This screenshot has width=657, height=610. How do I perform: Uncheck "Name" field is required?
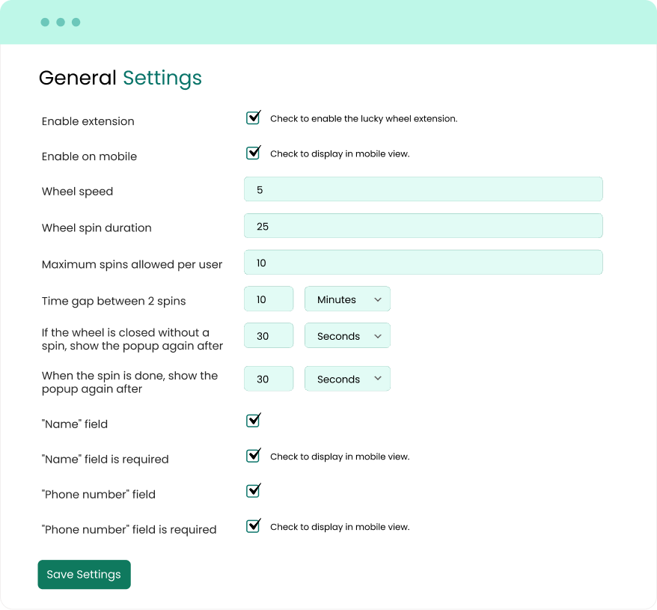point(253,456)
